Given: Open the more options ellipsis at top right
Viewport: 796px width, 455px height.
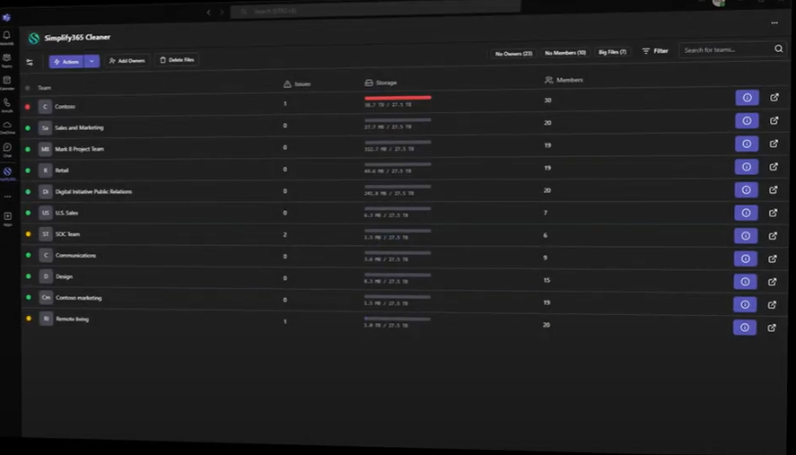Looking at the screenshot, I should click(x=774, y=23).
